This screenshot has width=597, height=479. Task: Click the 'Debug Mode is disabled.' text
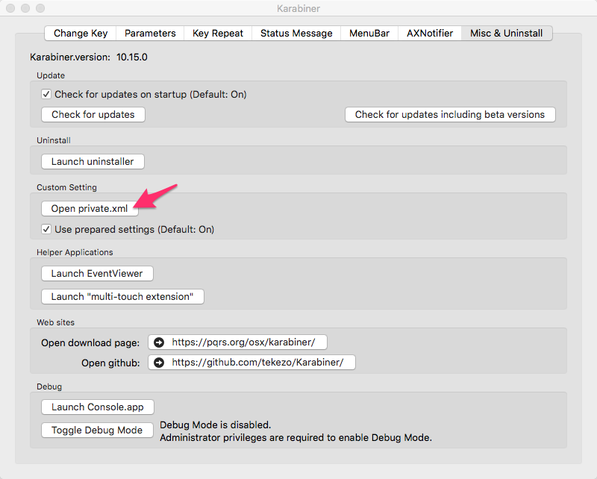coord(216,425)
